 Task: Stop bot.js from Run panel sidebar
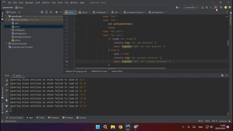(x=7, y=90)
